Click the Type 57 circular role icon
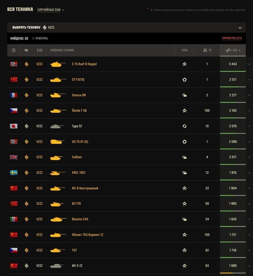 [x=184, y=126]
